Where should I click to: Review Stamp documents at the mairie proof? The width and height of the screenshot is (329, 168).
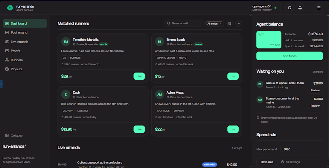click(x=315, y=106)
